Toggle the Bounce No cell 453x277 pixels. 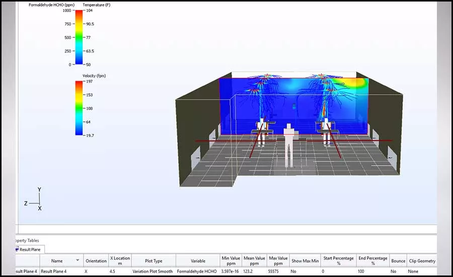(398, 271)
